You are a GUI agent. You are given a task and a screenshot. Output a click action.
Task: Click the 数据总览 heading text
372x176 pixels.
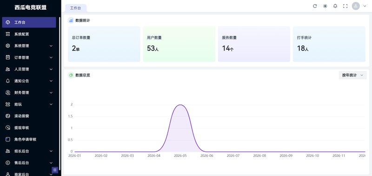(x=83, y=75)
